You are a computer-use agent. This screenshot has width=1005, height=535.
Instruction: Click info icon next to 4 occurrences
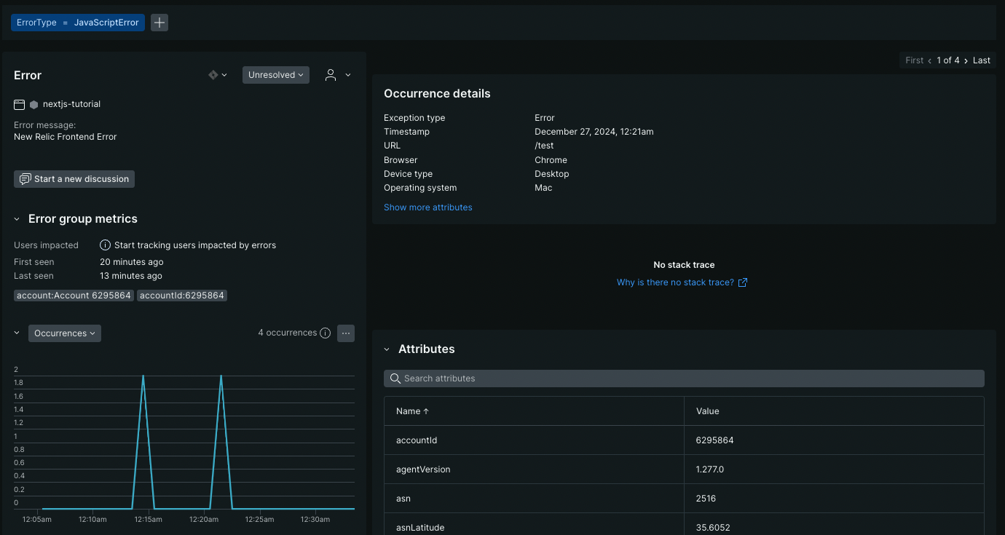326,333
